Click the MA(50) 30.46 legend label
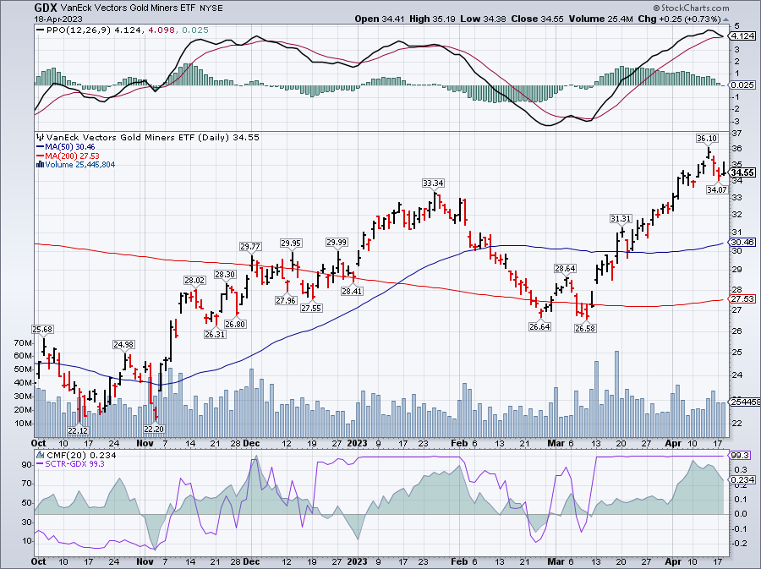This screenshot has width=761, height=569. tap(65, 147)
